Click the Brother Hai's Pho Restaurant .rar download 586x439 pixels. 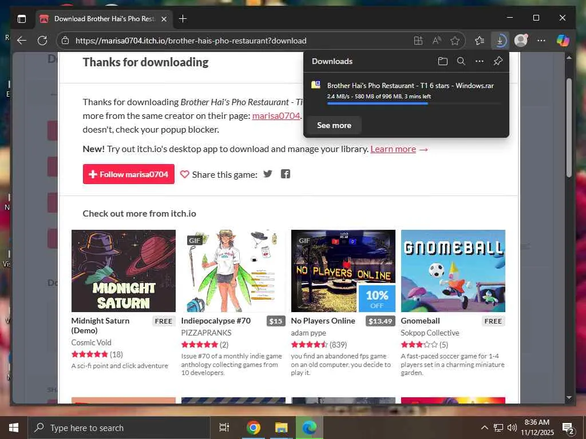(x=410, y=86)
